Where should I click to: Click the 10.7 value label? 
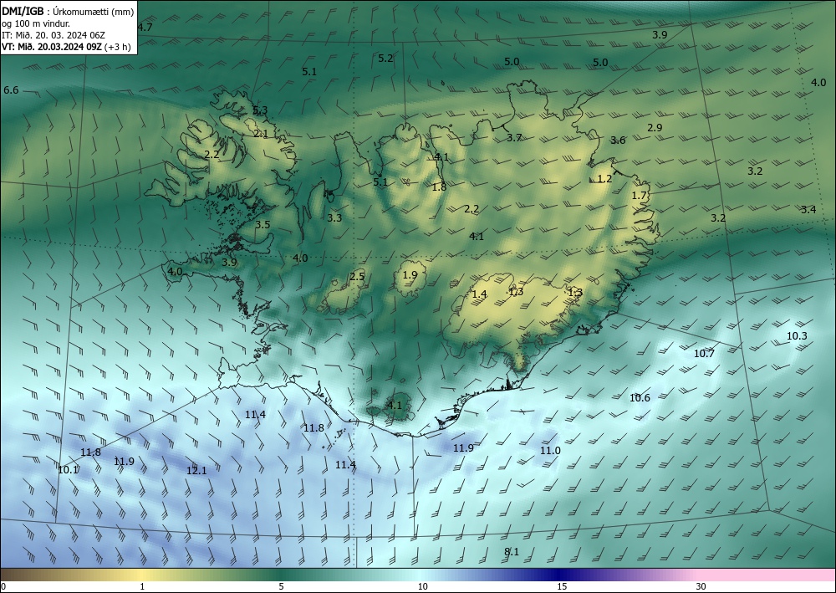(704, 354)
